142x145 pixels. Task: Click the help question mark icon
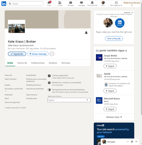[x=49, y=76]
